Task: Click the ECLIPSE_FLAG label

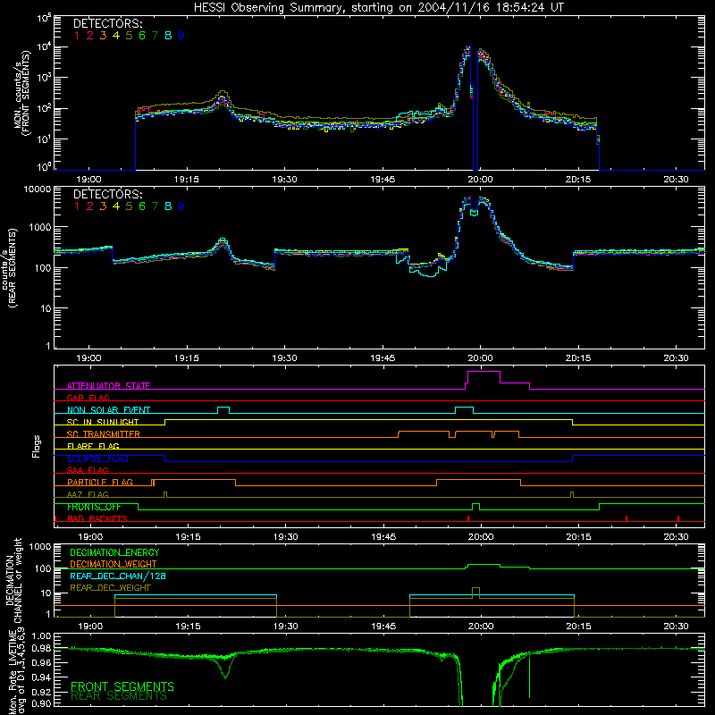Action: tap(97, 458)
